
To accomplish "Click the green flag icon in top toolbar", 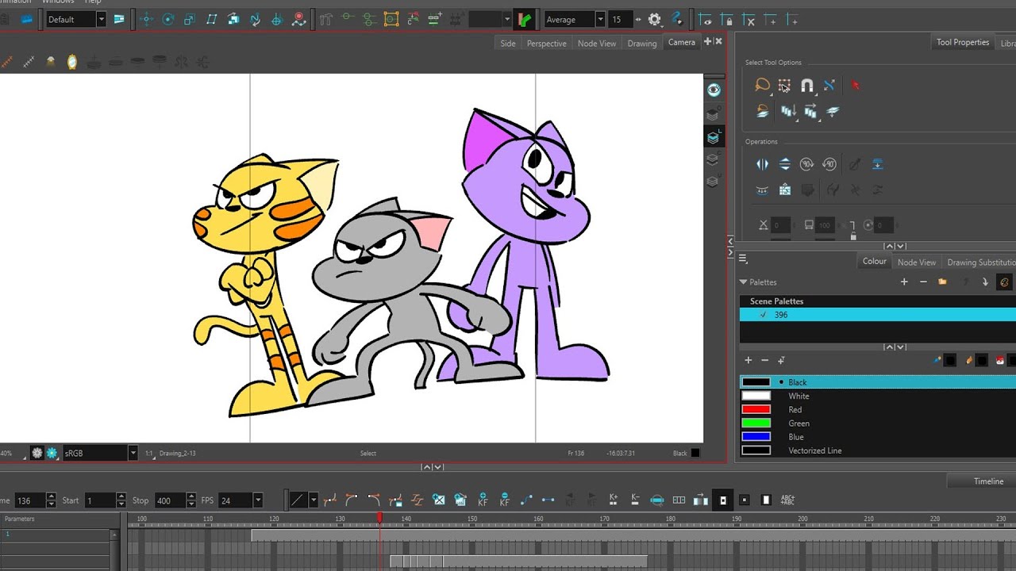I will pos(525,19).
